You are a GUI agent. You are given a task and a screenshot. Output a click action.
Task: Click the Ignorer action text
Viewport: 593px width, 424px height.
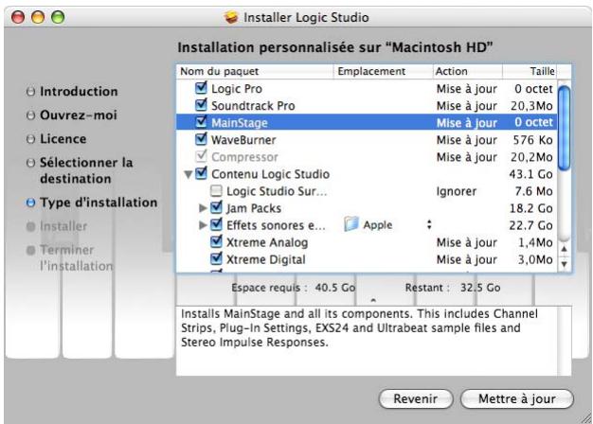[x=457, y=191]
